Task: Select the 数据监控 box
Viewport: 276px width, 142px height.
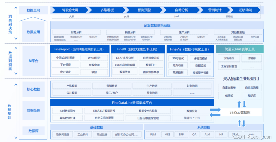Action: tap(201, 66)
